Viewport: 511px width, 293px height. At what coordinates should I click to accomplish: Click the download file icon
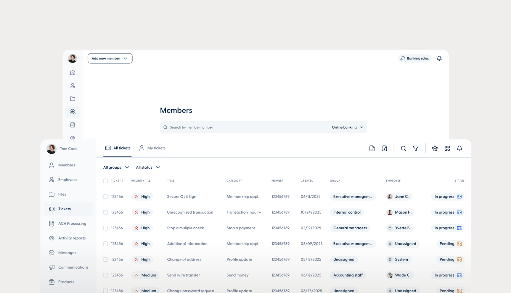[384, 148]
